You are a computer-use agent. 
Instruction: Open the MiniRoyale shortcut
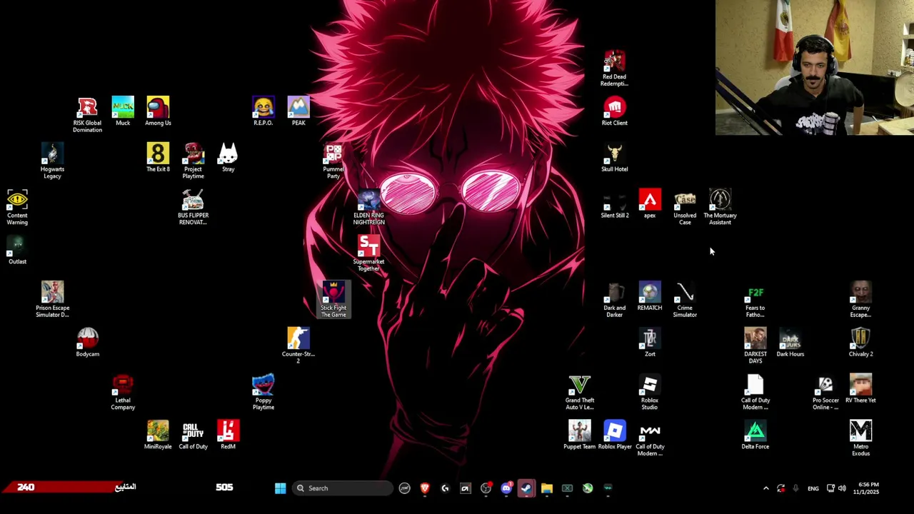click(x=158, y=435)
